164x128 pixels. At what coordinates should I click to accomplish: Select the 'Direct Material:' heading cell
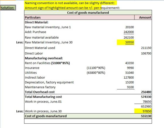coord(37,22)
